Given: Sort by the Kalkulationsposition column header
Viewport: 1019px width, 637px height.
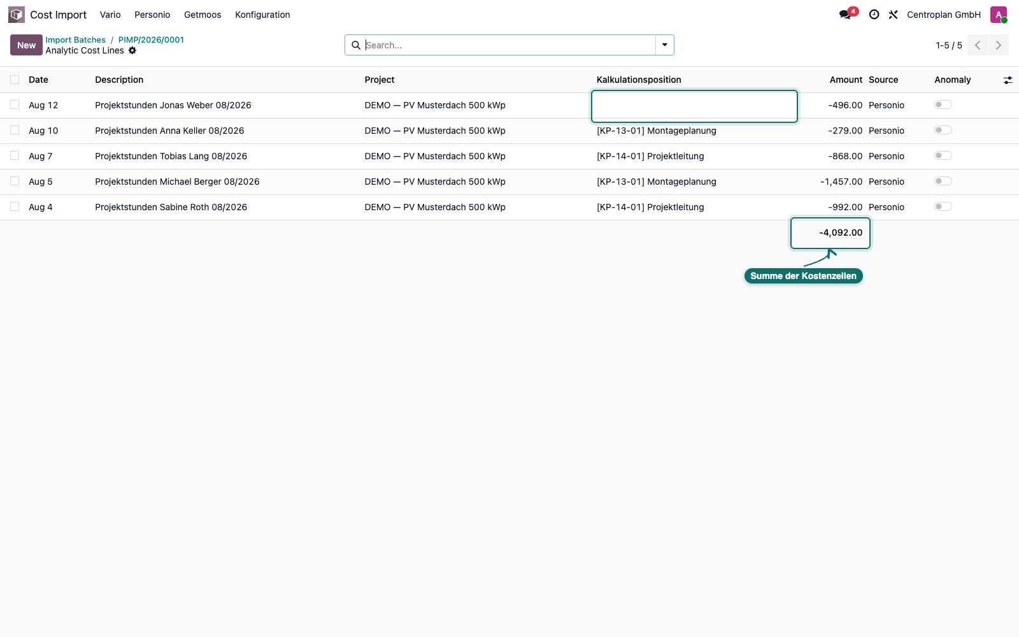Looking at the screenshot, I should tap(639, 80).
